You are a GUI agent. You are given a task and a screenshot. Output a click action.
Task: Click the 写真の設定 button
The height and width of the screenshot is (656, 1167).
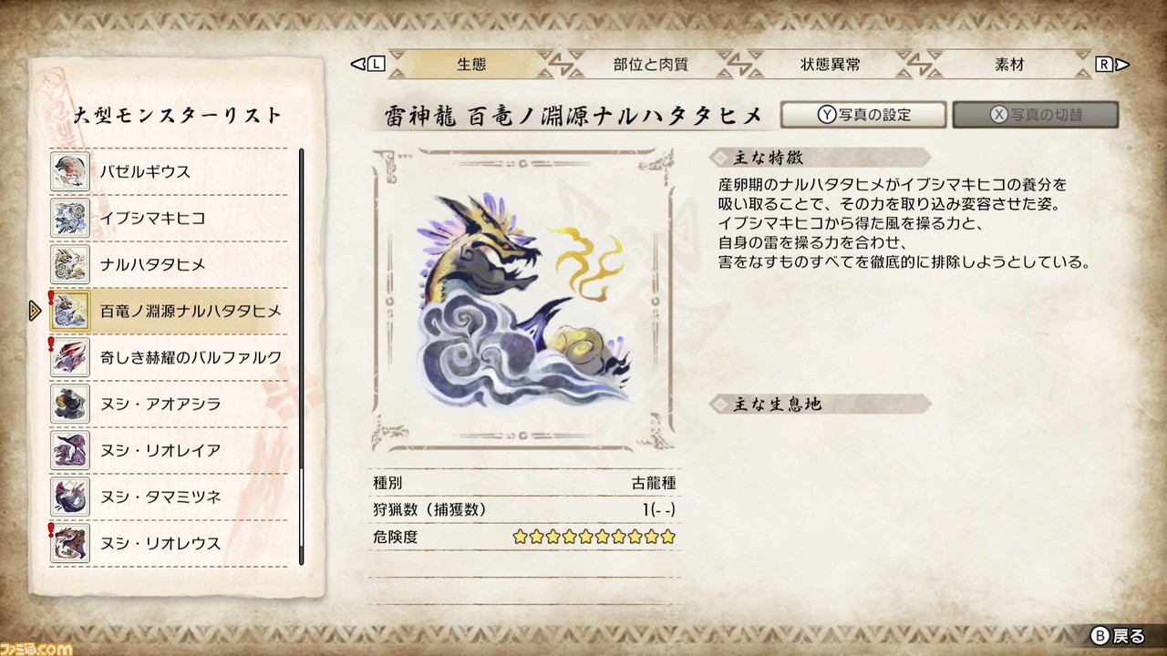[863, 115]
